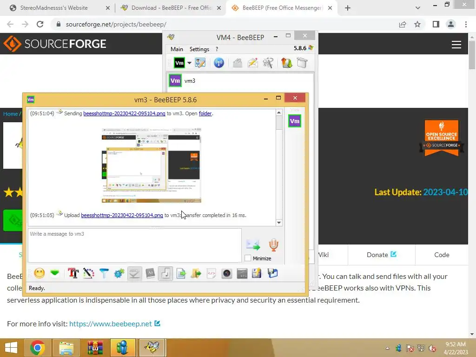This screenshot has width=476, height=357.
Task: Open the Main menu in VM4 BeeBEEP window
Action: tap(177, 49)
